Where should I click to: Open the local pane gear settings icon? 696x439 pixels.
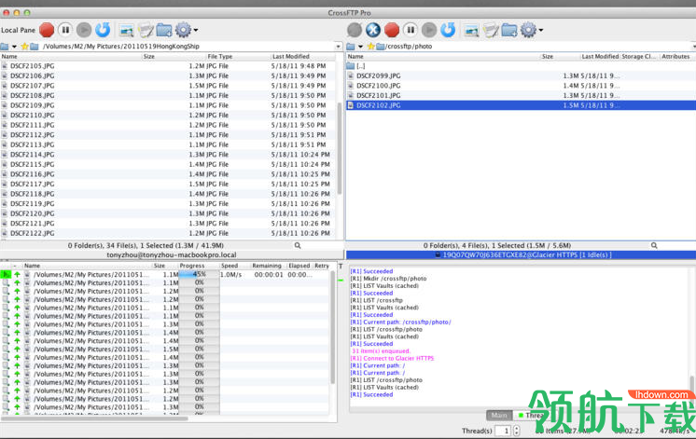183,30
